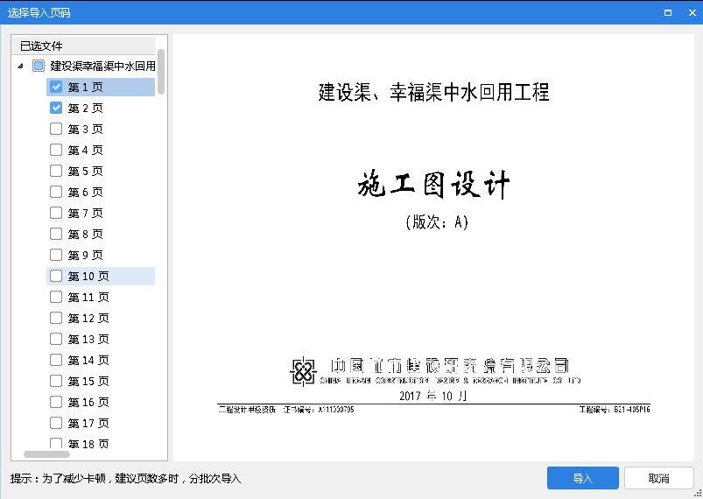
Task: Uncheck the 第 2 页 checkbox
Action: pyautogui.click(x=56, y=108)
